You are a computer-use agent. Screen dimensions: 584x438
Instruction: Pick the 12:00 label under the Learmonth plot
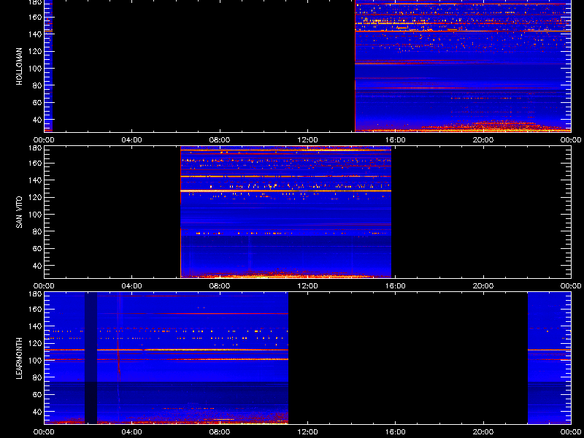point(307,432)
